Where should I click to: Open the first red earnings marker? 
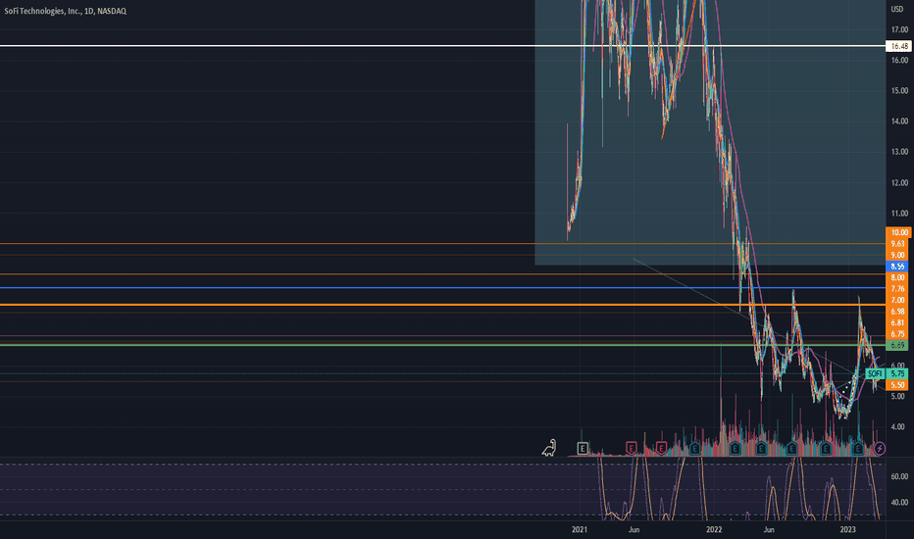pyautogui.click(x=632, y=448)
